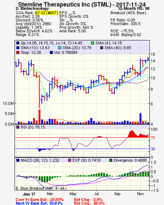This screenshot has height=205, width=164.
Task: Click 'Curr Yr Earn Est: -25.93%' text
Action: pos(40,200)
